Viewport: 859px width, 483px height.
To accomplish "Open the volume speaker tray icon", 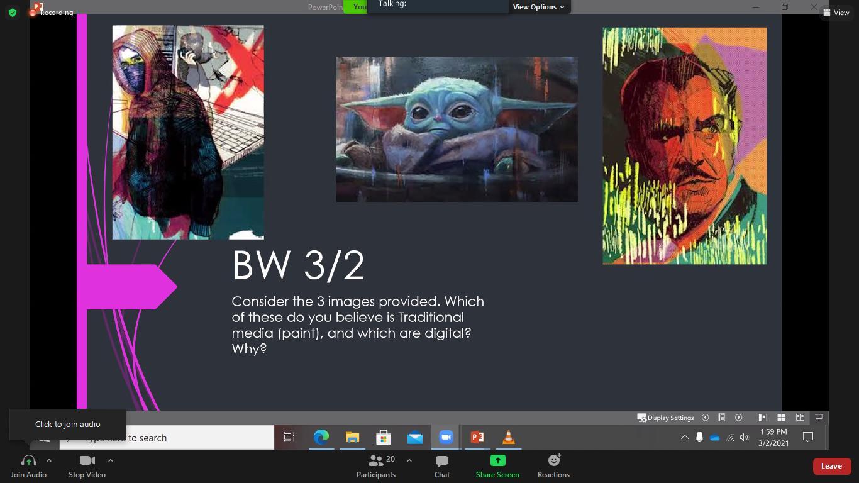I will pos(745,438).
